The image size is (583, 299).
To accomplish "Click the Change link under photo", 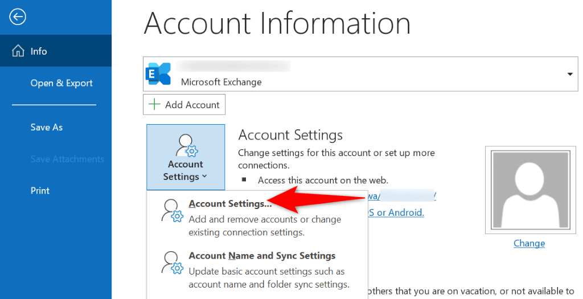I will click(529, 243).
